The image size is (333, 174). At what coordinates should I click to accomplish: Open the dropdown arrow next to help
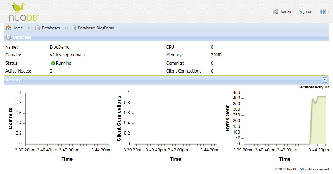click(328, 12)
